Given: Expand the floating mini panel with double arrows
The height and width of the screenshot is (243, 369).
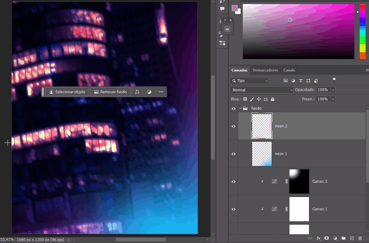Looking at the screenshot, I should tap(225, 20).
